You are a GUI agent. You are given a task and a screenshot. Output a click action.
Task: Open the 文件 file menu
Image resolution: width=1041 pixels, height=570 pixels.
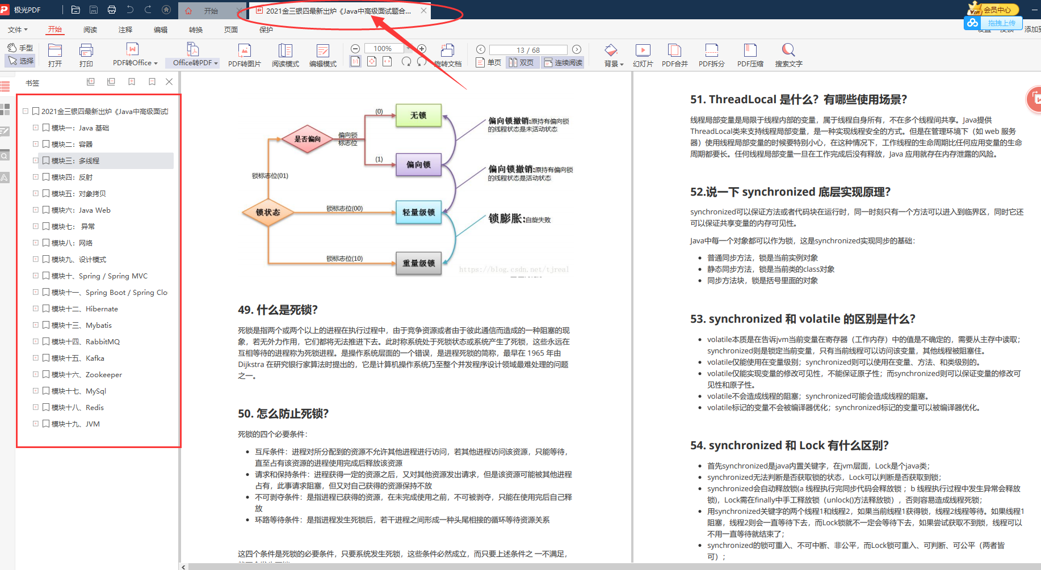coord(18,29)
